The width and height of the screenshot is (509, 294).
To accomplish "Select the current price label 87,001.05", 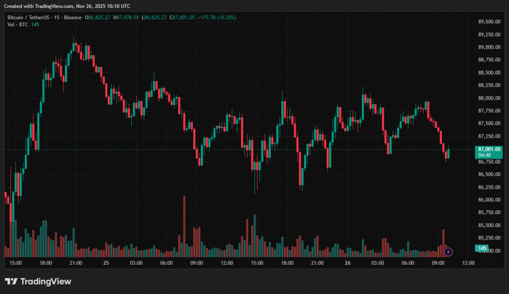I will click(x=488, y=149).
